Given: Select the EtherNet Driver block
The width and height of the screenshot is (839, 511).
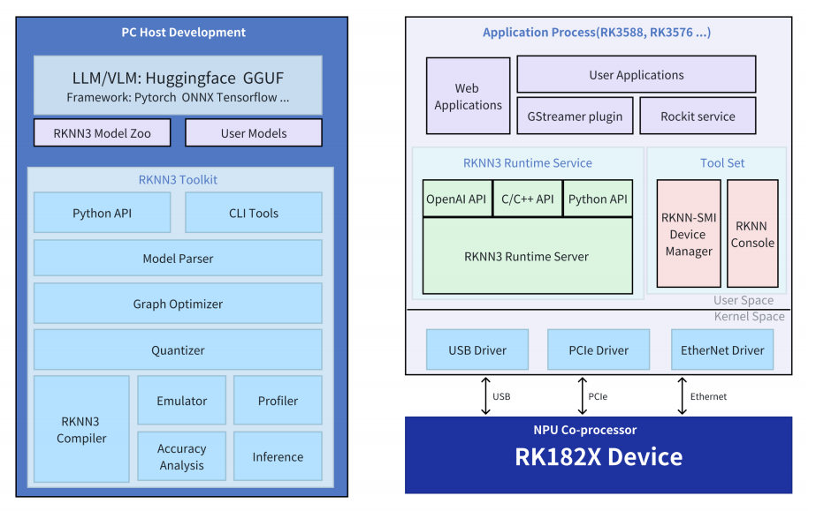Looking at the screenshot, I should (722, 349).
